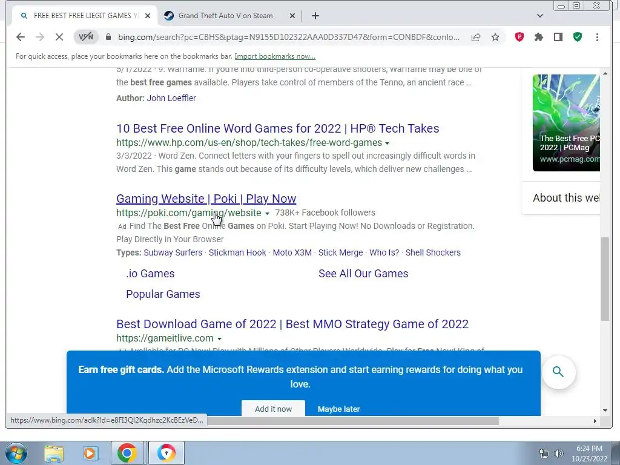The height and width of the screenshot is (465, 620).
Task: Click the lock site info icon
Action: (108, 37)
